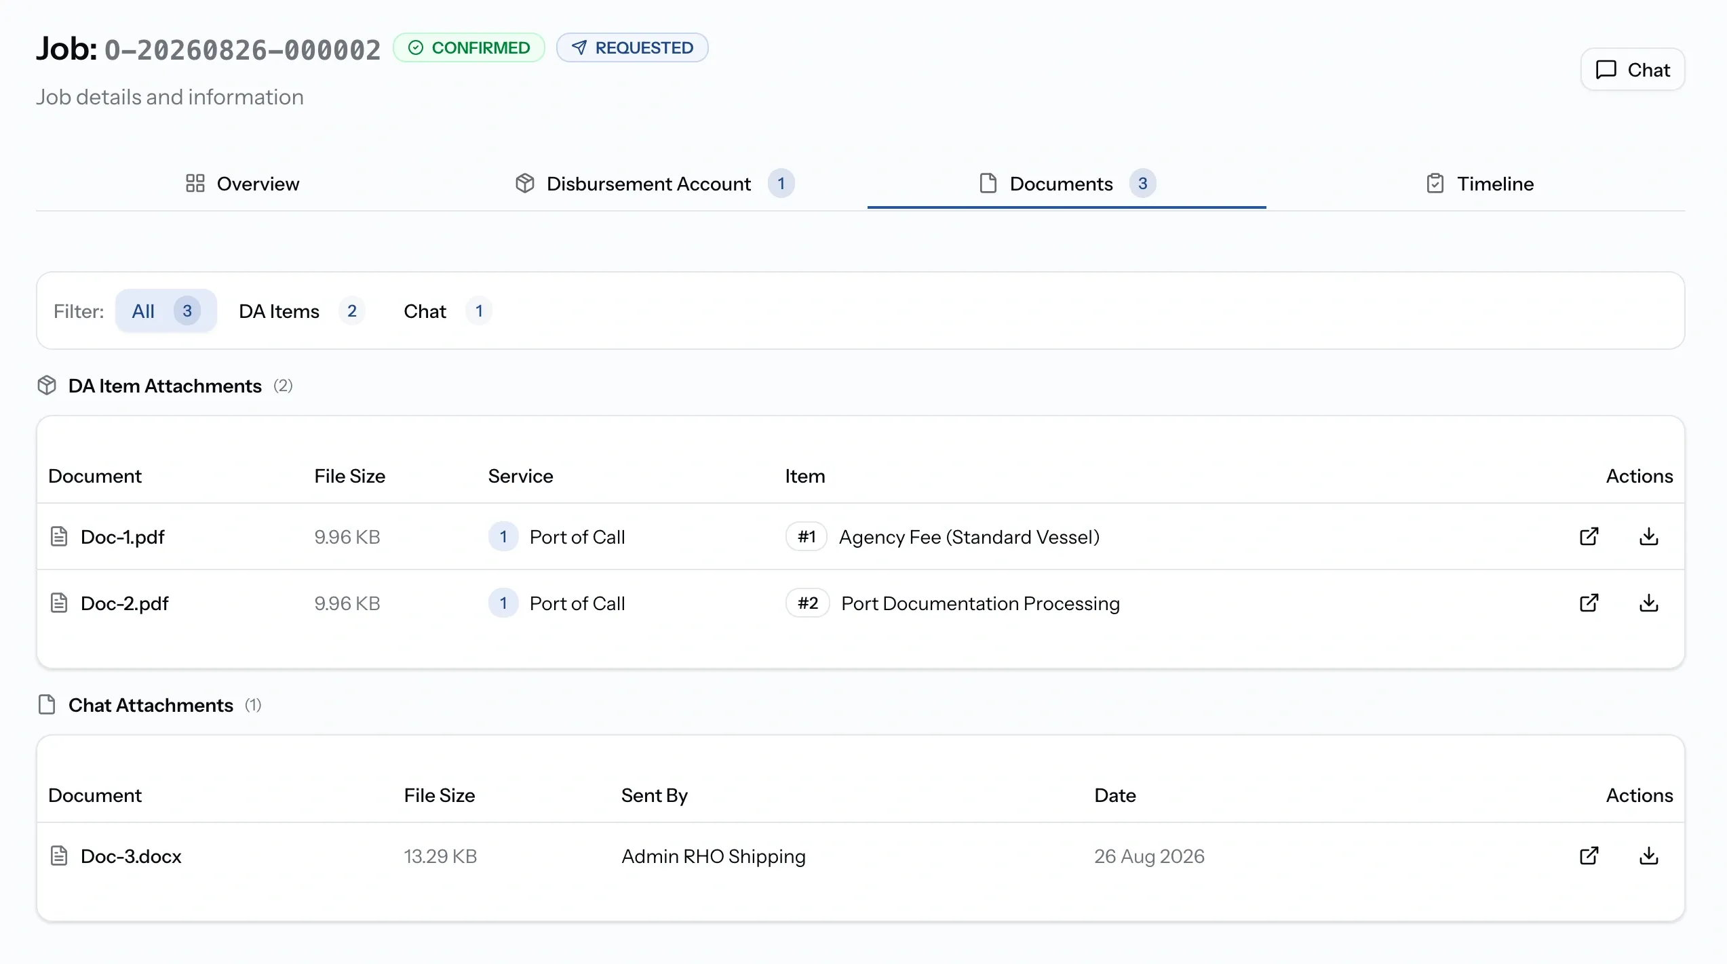Click Admin RHO Shipping sender
The width and height of the screenshot is (1727, 964).
click(x=714, y=856)
